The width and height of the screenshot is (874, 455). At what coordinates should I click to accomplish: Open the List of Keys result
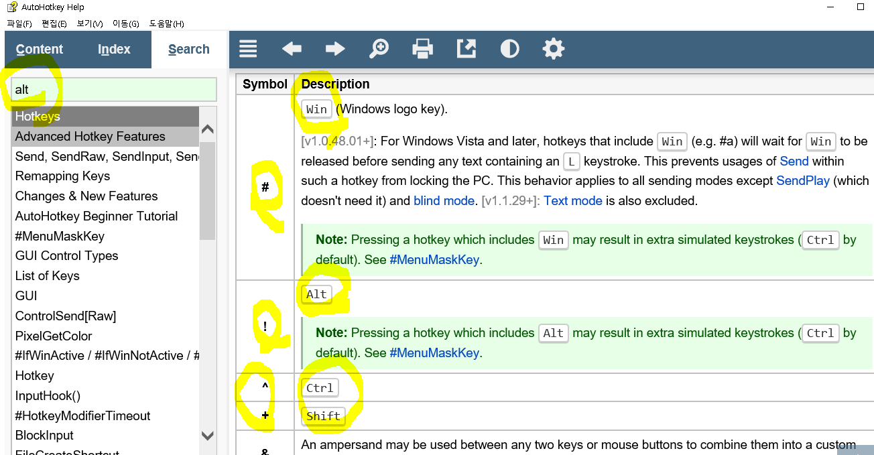point(105,276)
